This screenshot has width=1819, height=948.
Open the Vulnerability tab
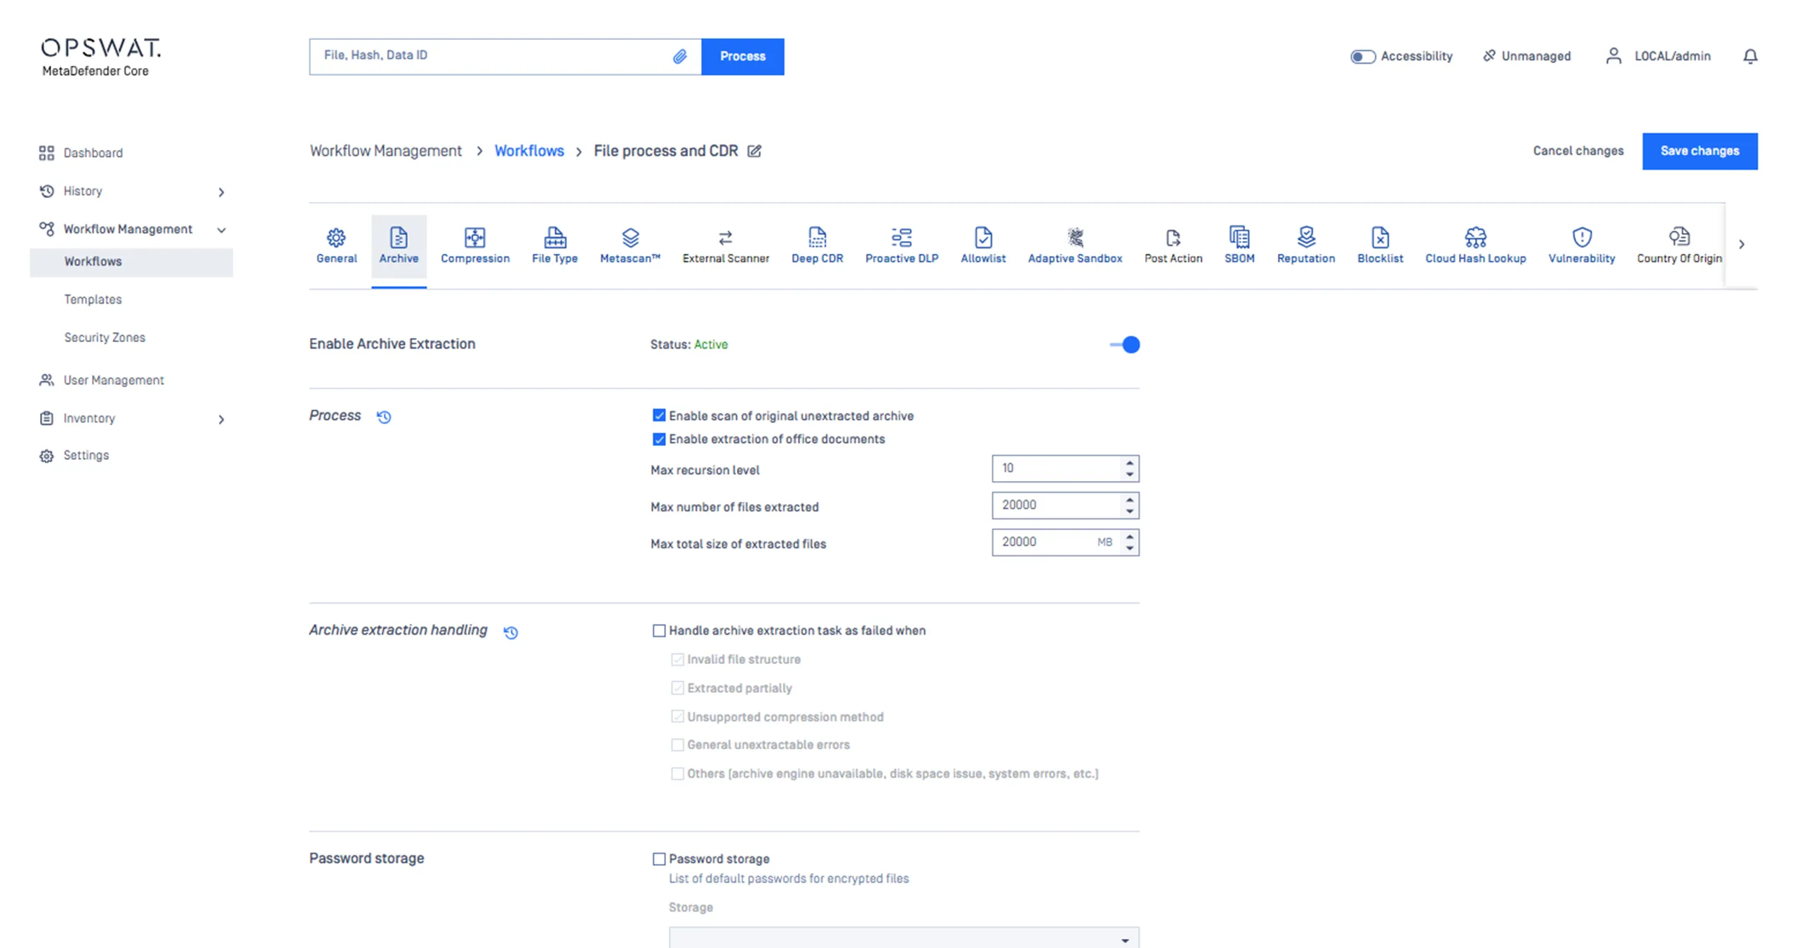[1581, 245]
